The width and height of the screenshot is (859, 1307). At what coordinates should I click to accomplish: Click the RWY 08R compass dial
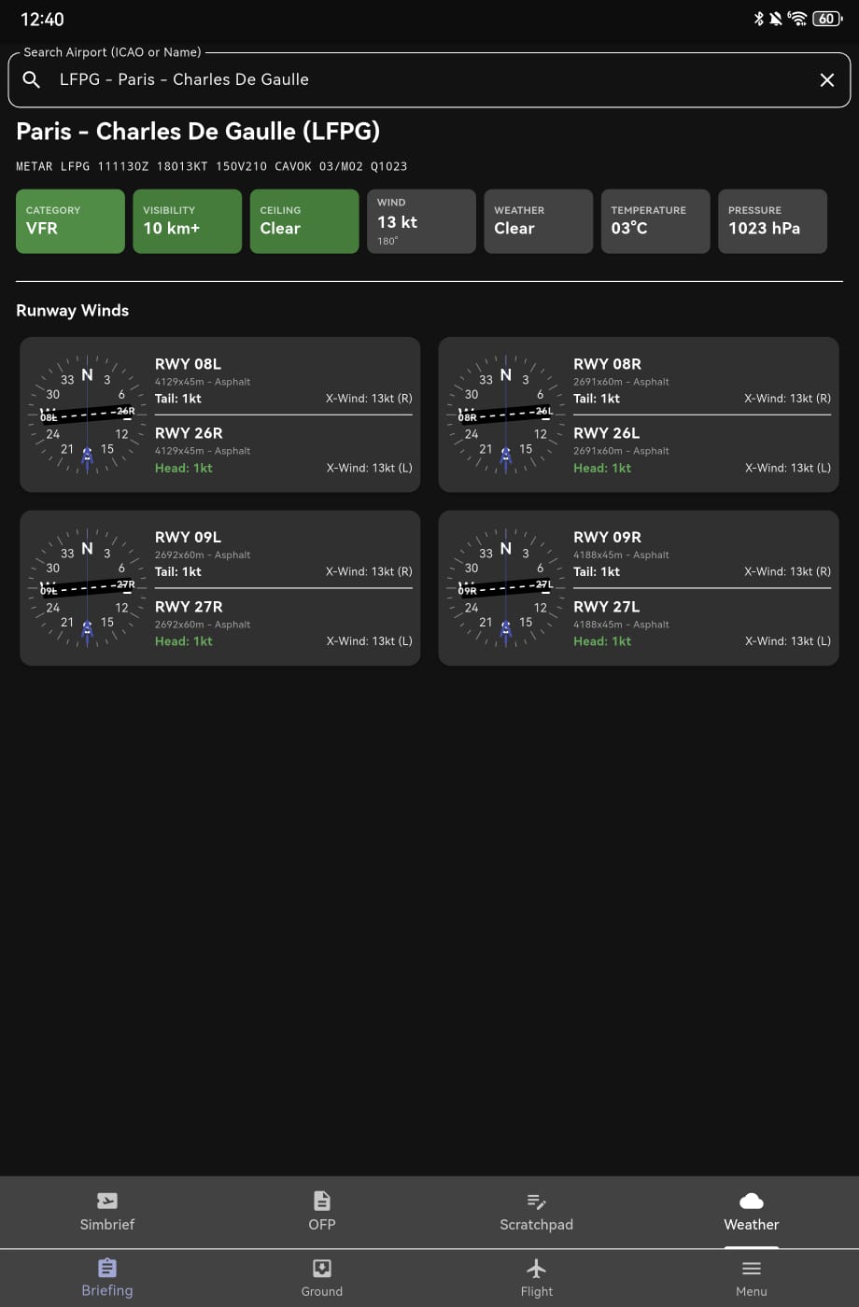505,415
